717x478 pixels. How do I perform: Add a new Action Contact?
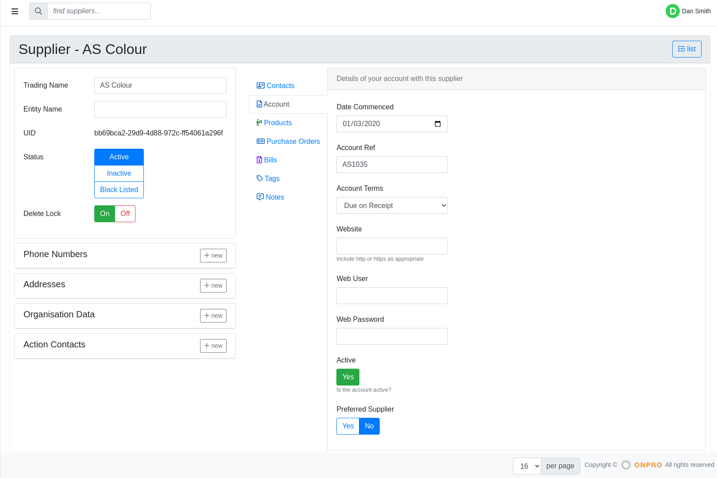click(213, 346)
